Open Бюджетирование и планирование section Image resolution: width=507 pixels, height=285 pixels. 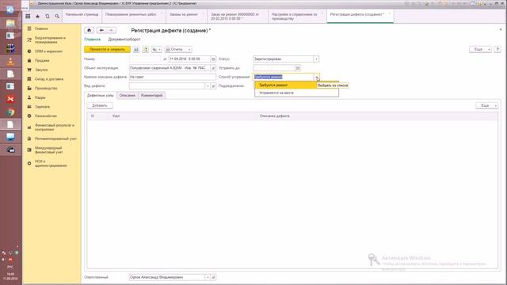tap(50, 40)
